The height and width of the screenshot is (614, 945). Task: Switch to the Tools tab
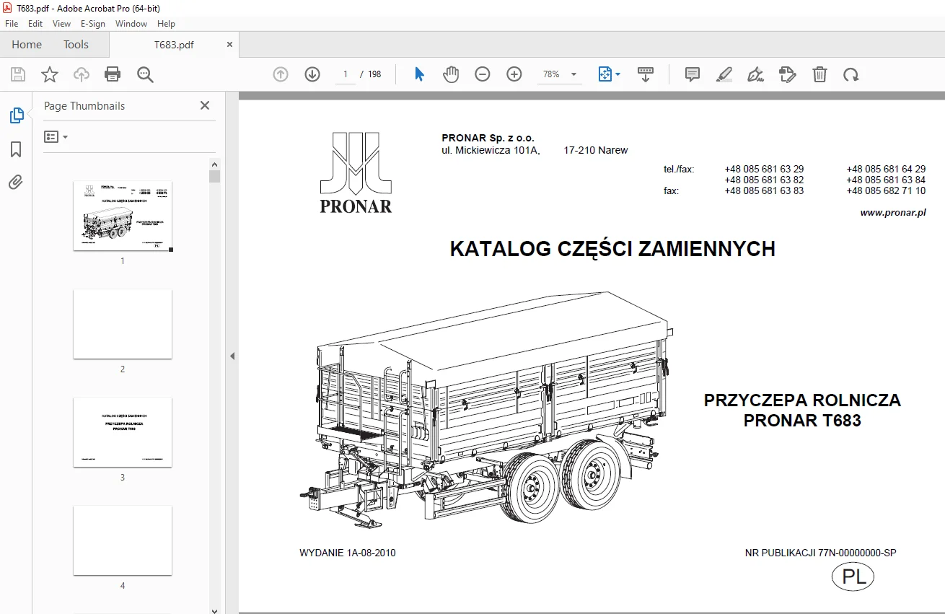pyautogui.click(x=76, y=44)
